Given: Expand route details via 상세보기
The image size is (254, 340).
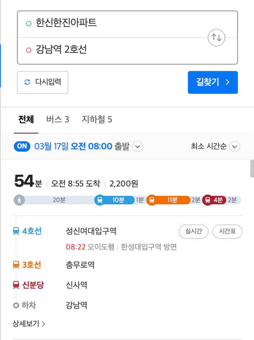Looking at the screenshot, I should click(x=29, y=324).
